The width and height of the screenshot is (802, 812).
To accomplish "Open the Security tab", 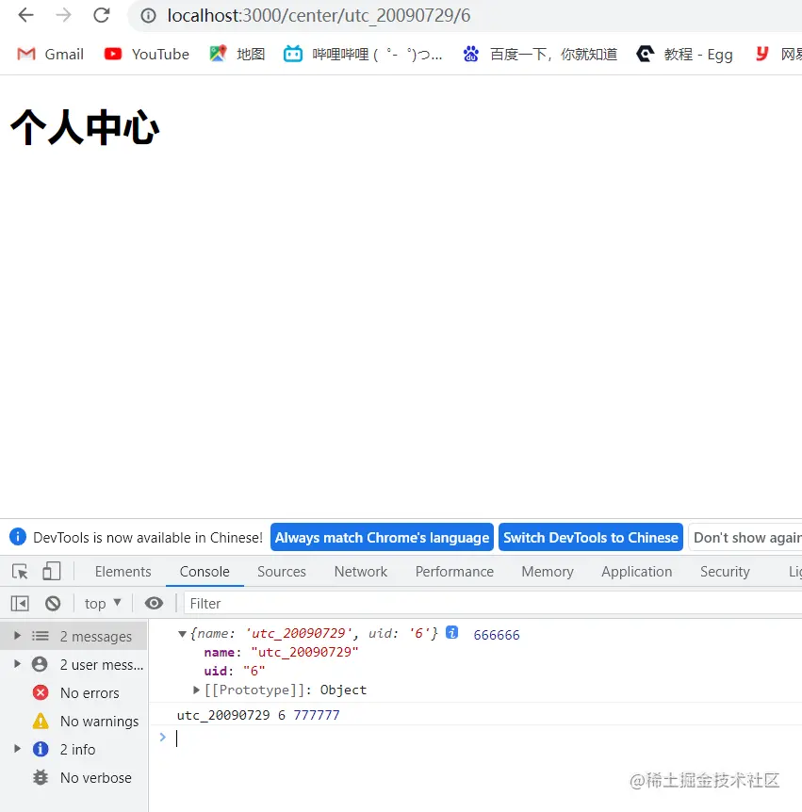I will pos(725,572).
